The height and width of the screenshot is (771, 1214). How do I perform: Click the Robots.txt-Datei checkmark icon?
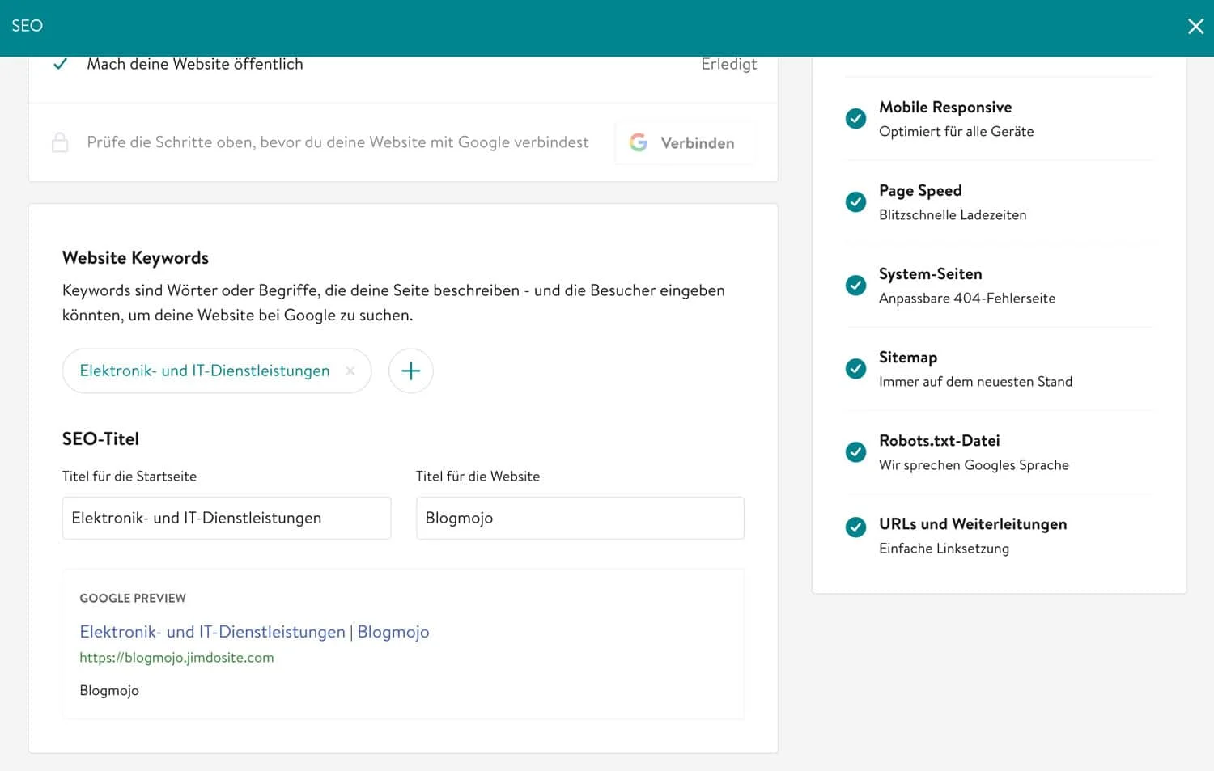click(x=855, y=452)
